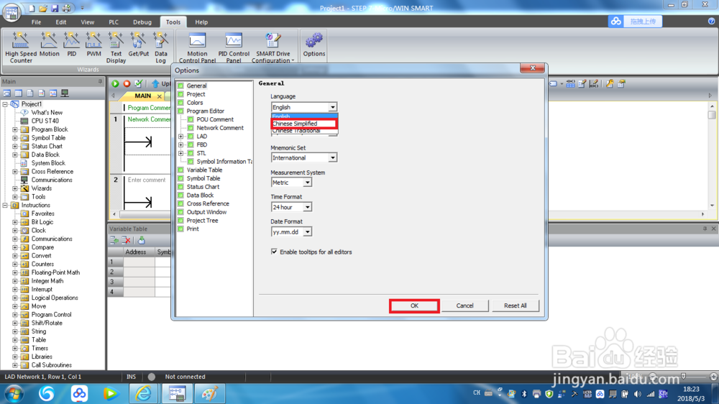Launch the Get/Put wizard

point(139,45)
